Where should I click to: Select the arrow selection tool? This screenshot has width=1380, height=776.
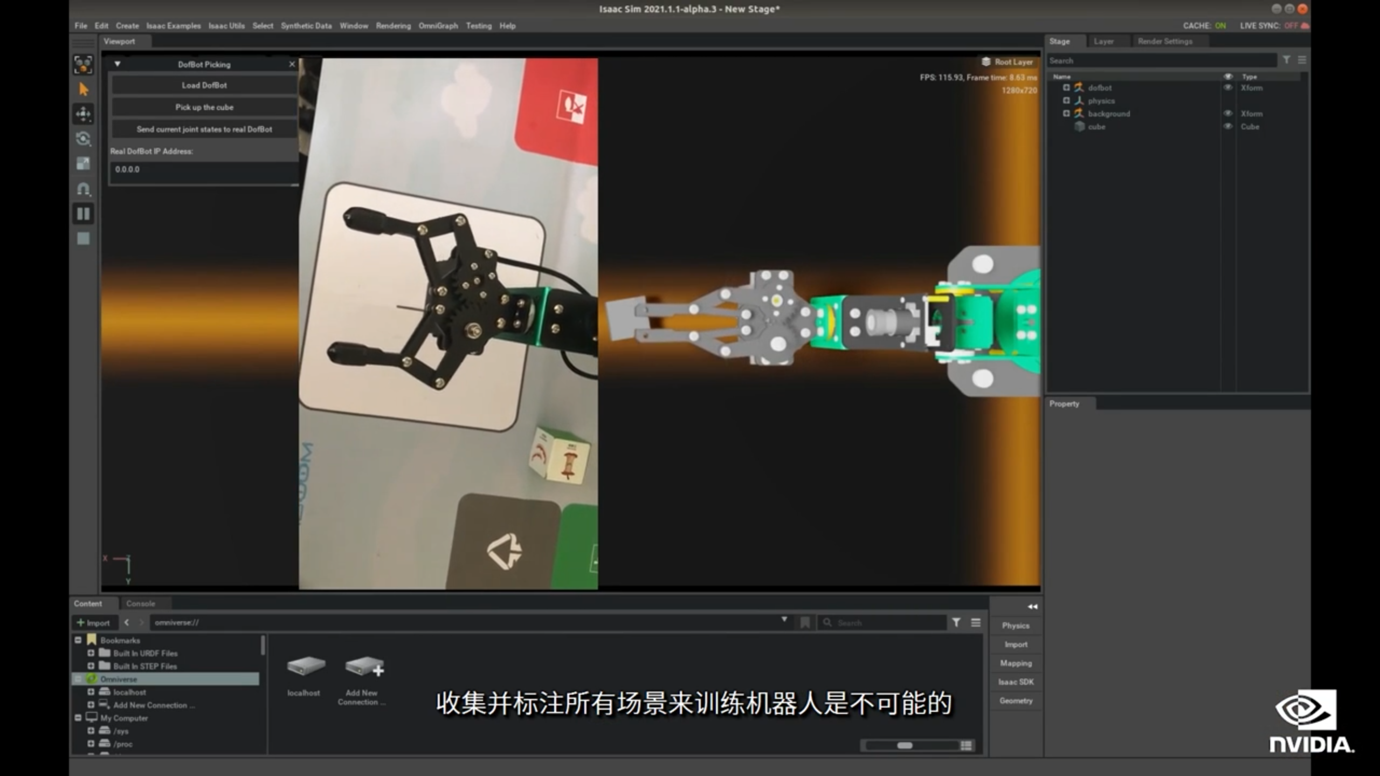click(x=83, y=90)
